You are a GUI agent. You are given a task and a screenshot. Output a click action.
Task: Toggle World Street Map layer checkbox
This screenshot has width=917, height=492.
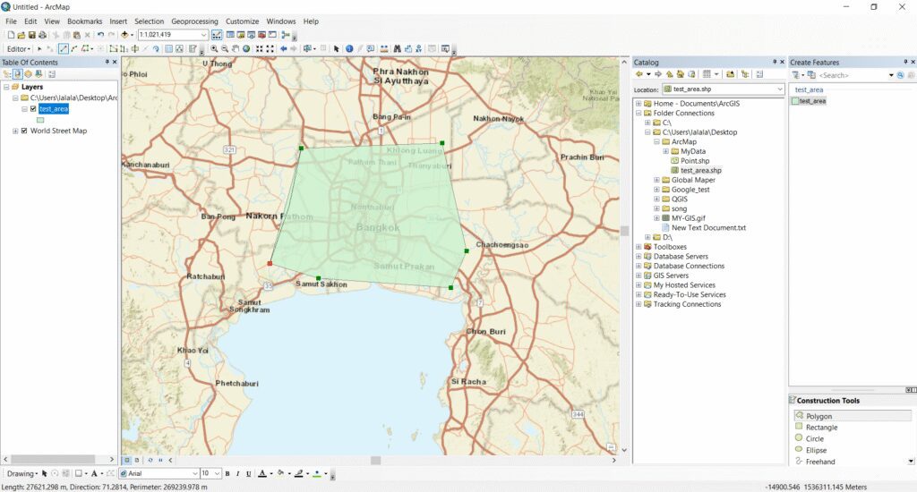[24, 131]
